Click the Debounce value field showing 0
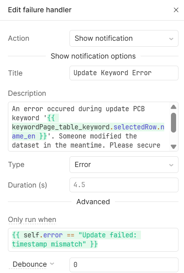184x273 pixels. coord(124,265)
